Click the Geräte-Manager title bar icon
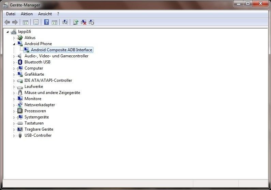The height and width of the screenshot is (190, 271). tap(5, 5)
